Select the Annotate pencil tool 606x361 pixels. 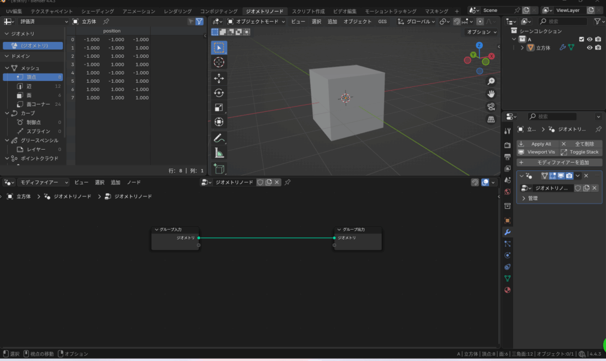click(219, 138)
